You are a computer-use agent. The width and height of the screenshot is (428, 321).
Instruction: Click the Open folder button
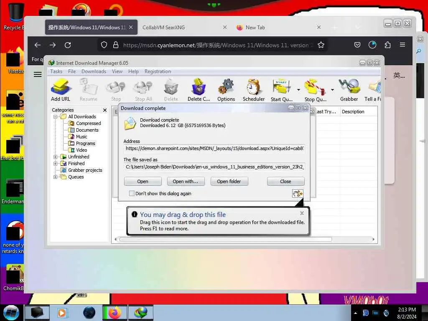coord(229,181)
